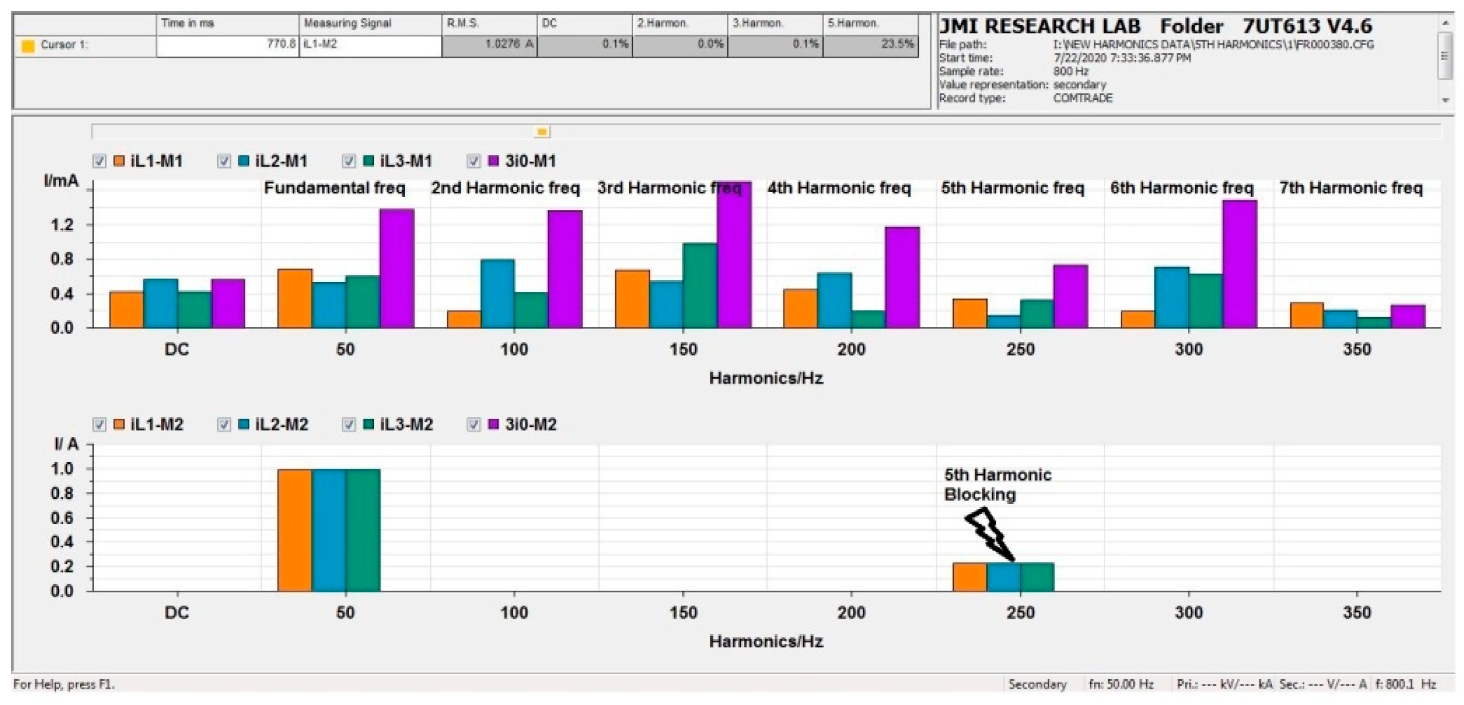Click the green iL3-M2 legend icon
The height and width of the screenshot is (705, 1464).
368,425
